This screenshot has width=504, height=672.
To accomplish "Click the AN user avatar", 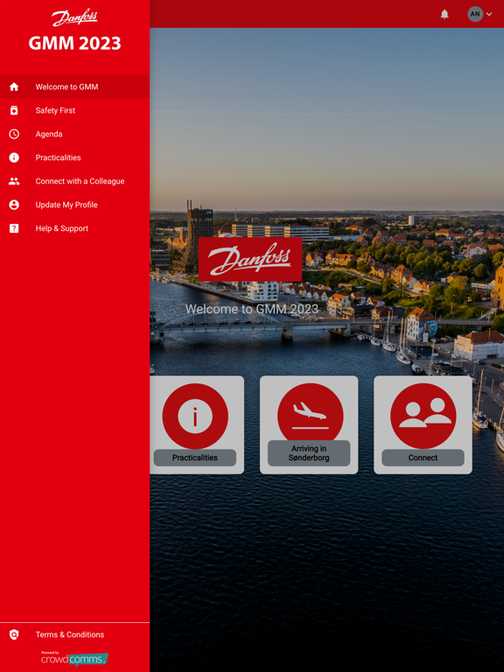I will click(475, 14).
